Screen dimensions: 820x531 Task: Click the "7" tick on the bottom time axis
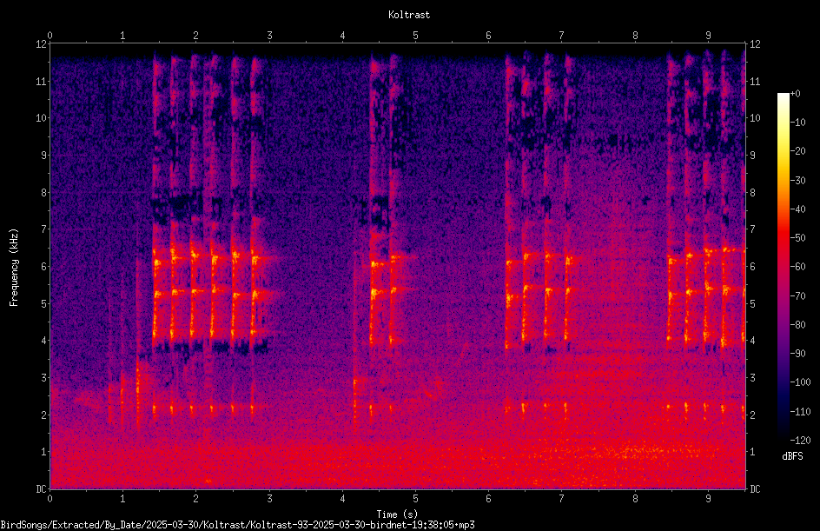tap(562, 499)
